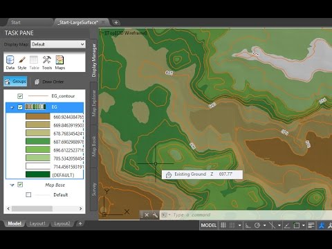Image resolution: width=332 pixels, height=249 pixels.
Task: Collapse the EG layer theme list
Action: point(12,107)
